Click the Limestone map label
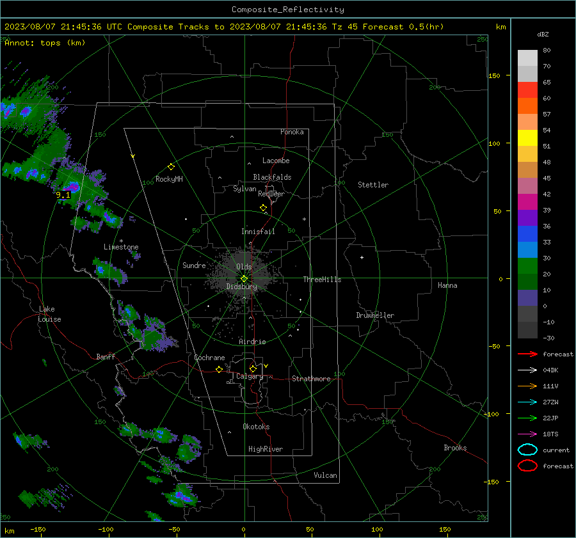The image size is (576, 538). (121, 247)
